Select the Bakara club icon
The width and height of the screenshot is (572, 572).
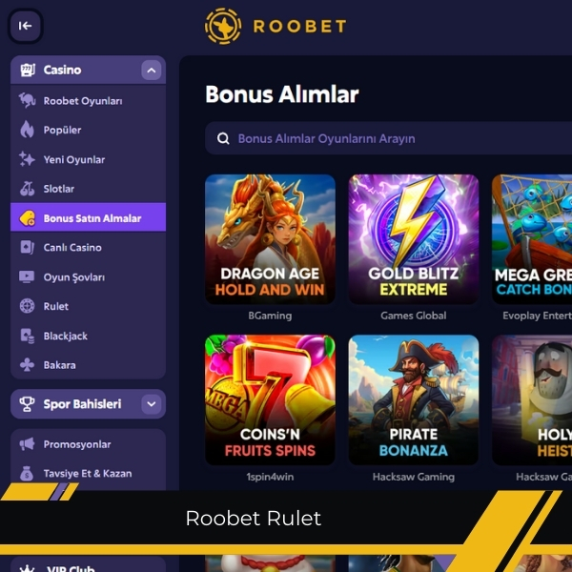(x=27, y=365)
